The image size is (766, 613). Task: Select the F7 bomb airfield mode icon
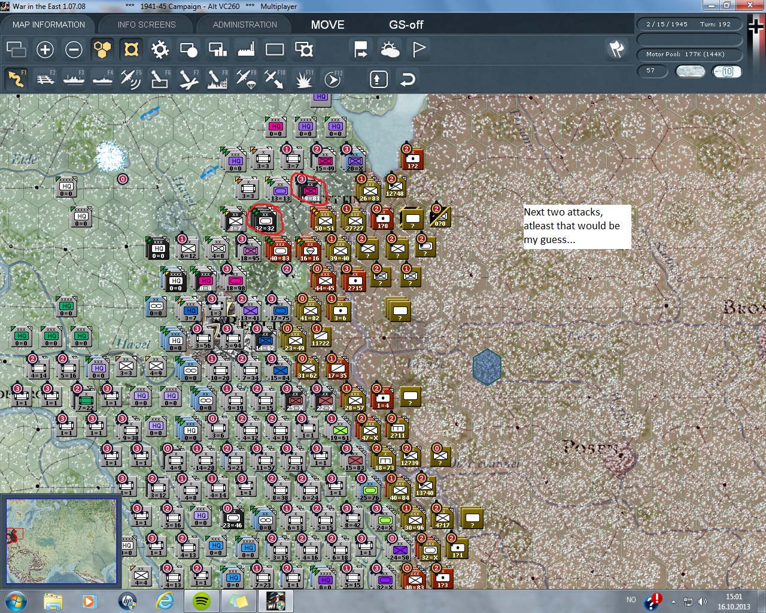click(189, 79)
